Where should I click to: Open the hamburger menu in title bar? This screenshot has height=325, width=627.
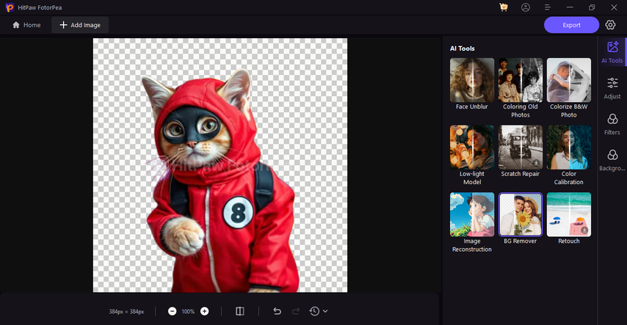[x=548, y=7]
